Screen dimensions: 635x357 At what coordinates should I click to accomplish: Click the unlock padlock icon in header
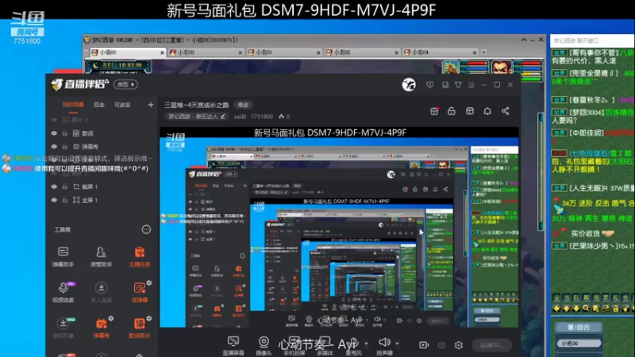pos(452,111)
